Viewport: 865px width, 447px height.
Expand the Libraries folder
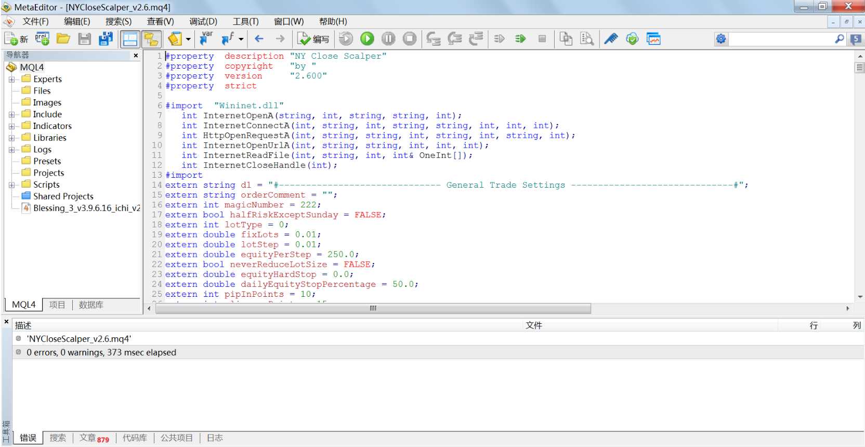11,138
